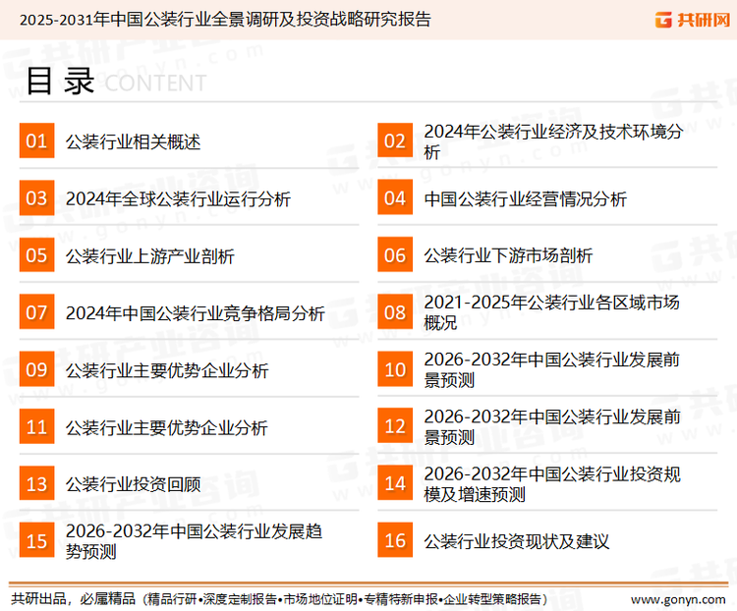This screenshot has width=737, height=611.
Task: Click the orange 10 number box
Action: pos(395,369)
